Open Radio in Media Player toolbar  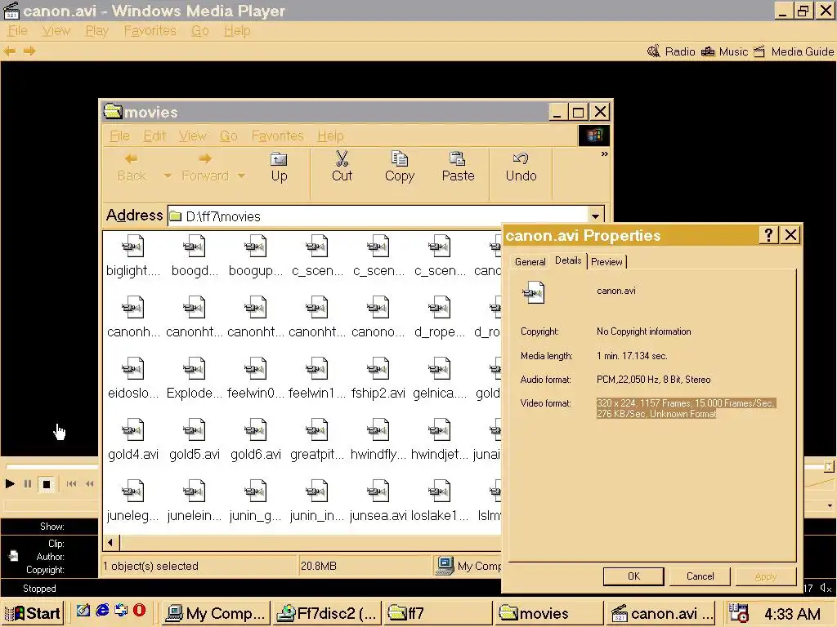[x=671, y=51]
